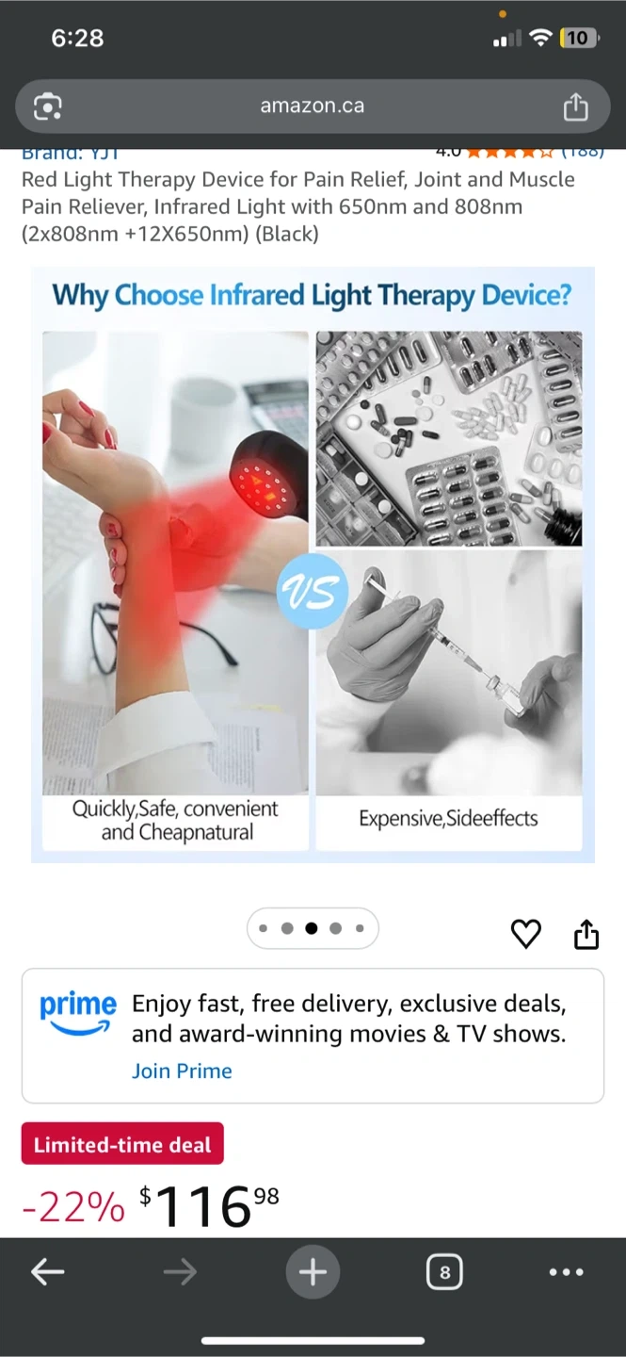This screenshot has height=1357, width=626.
Task: Open the YJT brand link
Action: [70, 153]
